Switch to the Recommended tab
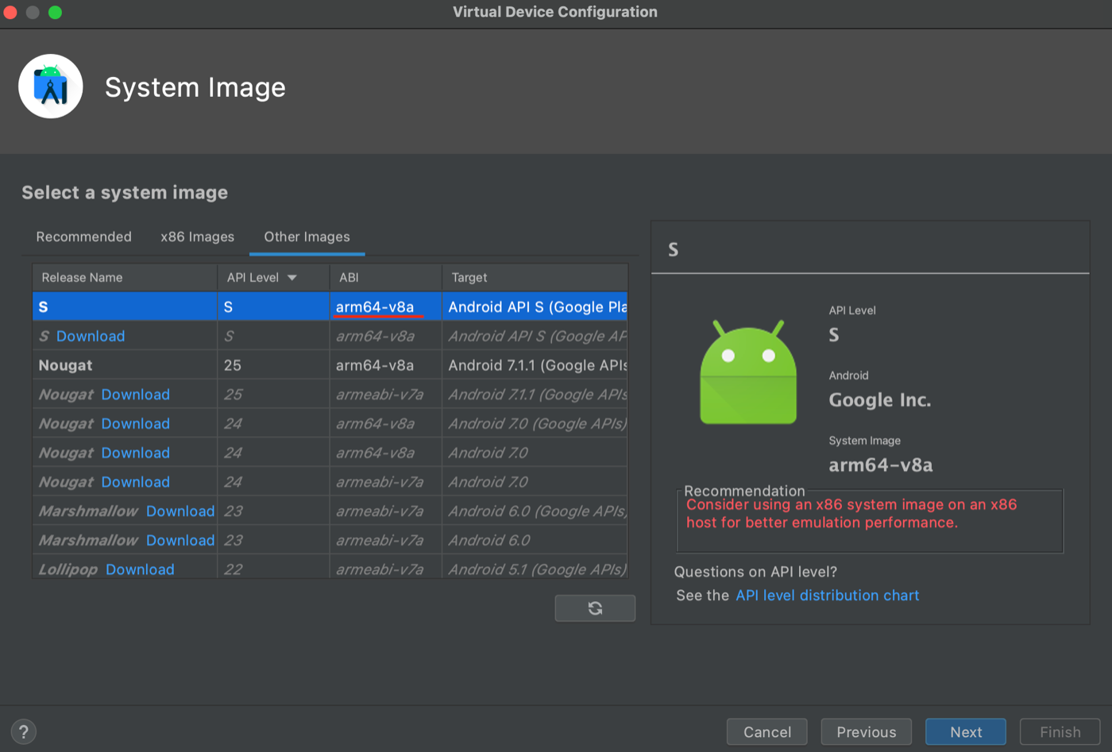The image size is (1112, 752). coord(83,237)
